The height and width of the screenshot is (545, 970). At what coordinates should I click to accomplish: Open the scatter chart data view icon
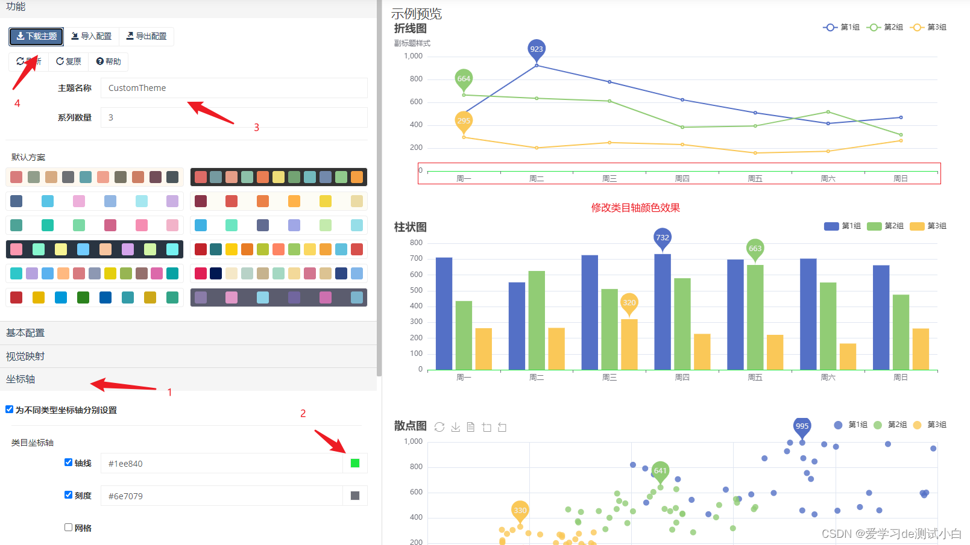pos(471,427)
